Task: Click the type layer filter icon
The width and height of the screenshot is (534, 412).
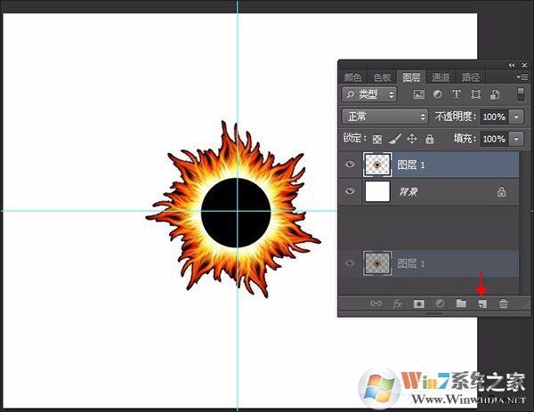Action: coord(457,94)
